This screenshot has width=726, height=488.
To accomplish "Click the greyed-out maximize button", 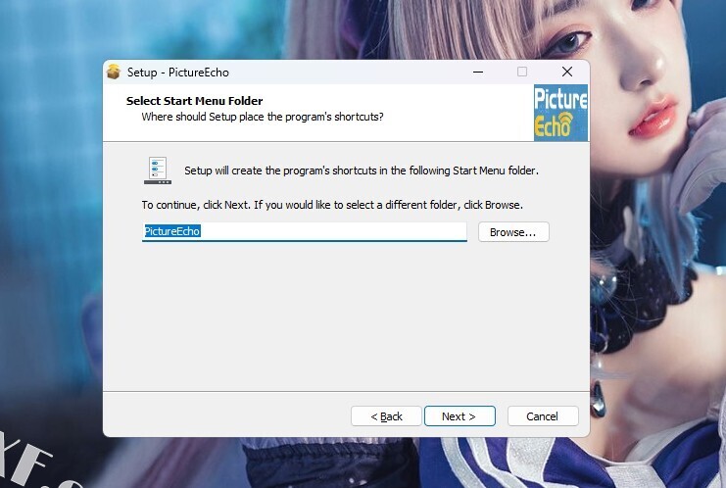I will click(521, 73).
